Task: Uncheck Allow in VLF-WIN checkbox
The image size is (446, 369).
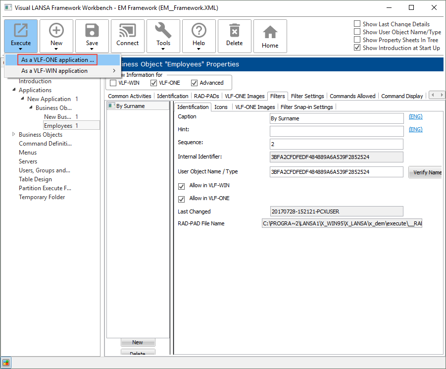Action: [x=181, y=186]
